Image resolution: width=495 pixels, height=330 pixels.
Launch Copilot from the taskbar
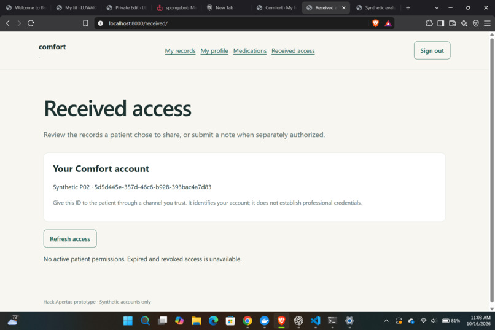pos(179,321)
